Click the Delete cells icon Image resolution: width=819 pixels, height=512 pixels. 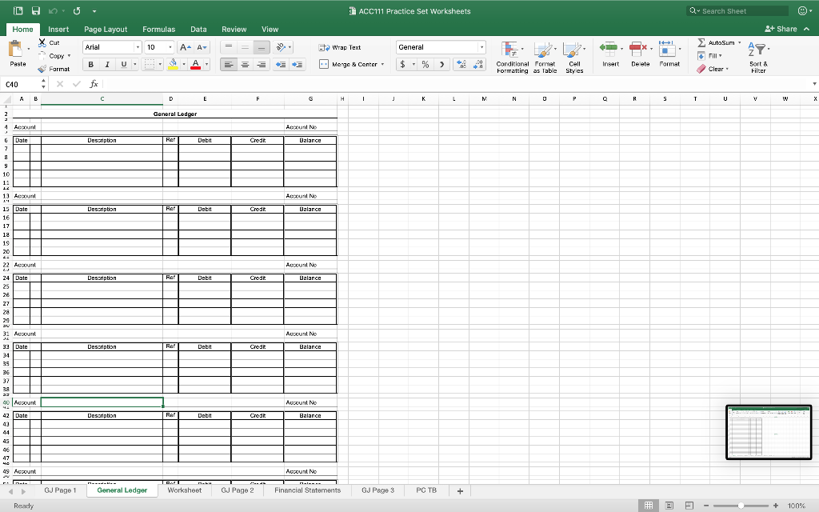pos(637,49)
